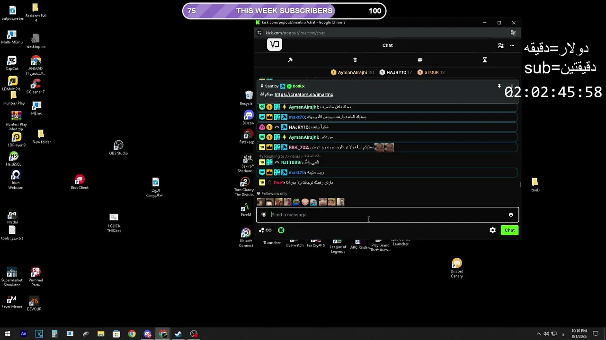Click the Send a message input field
The width and height of the screenshot is (606, 340).
tap(387, 215)
